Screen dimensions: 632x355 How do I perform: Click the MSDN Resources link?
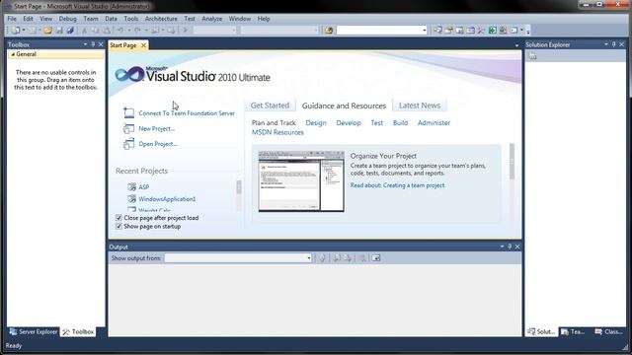[x=277, y=132]
